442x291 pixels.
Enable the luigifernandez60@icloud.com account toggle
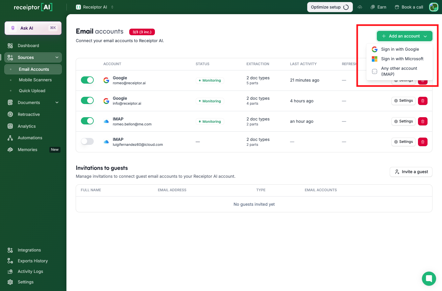pos(87,142)
